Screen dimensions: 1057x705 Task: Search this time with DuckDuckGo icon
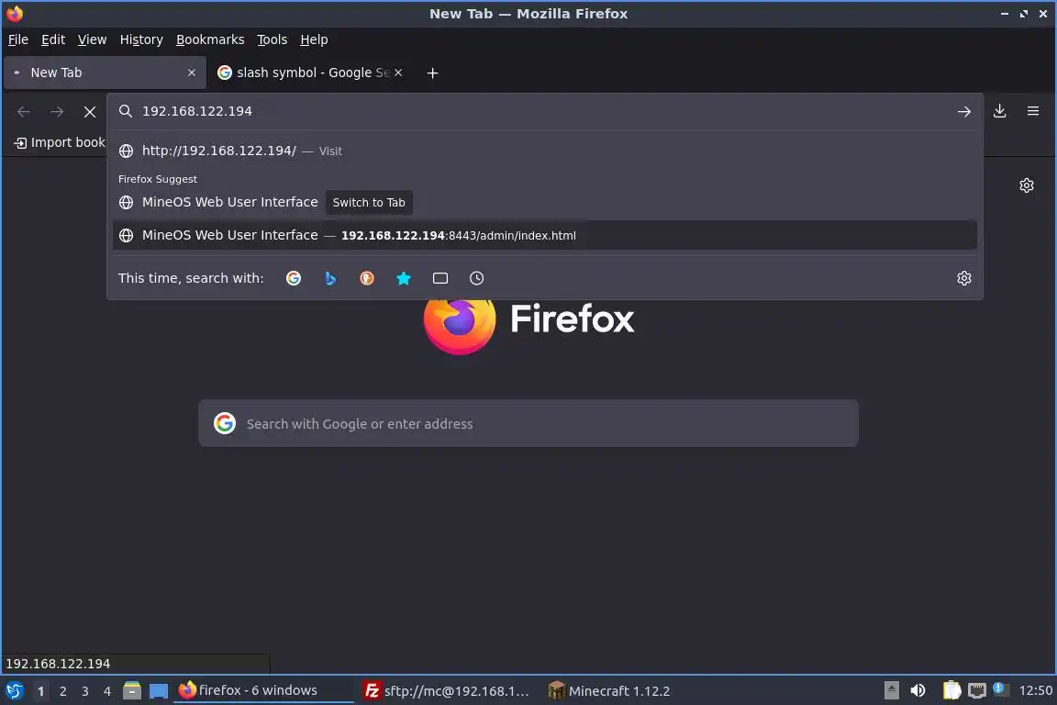[367, 278]
